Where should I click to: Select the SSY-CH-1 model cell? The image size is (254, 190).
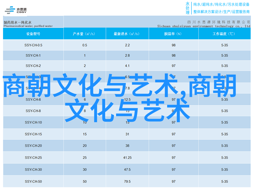point(33,56)
